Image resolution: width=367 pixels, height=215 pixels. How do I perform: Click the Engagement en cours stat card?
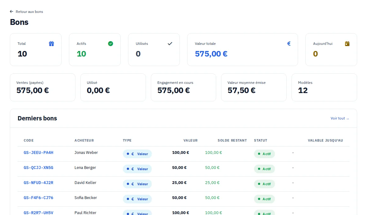(183, 87)
